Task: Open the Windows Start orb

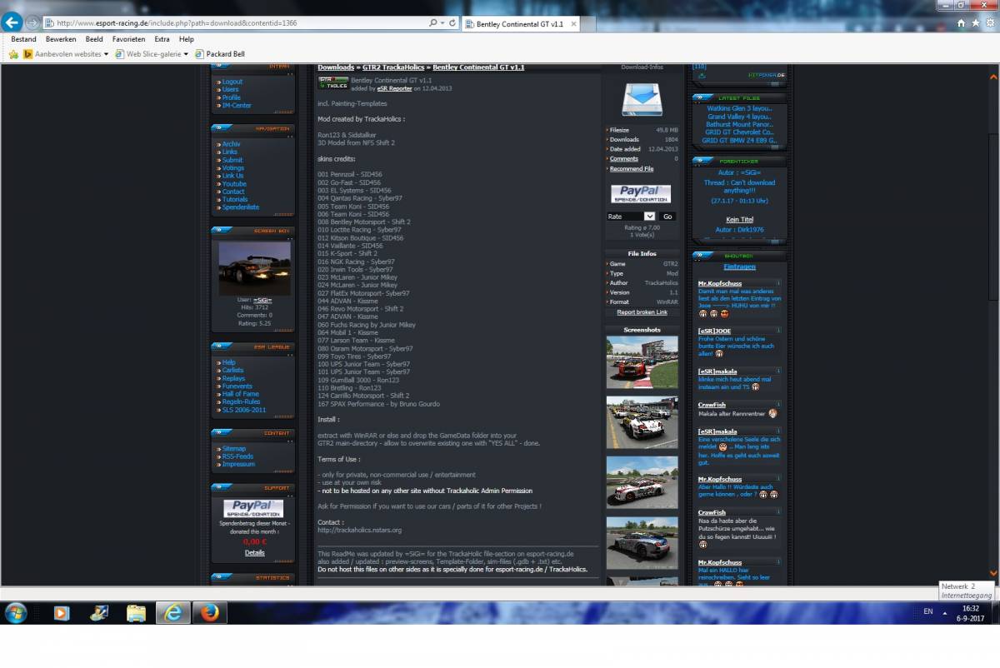Action: tap(16, 613)
